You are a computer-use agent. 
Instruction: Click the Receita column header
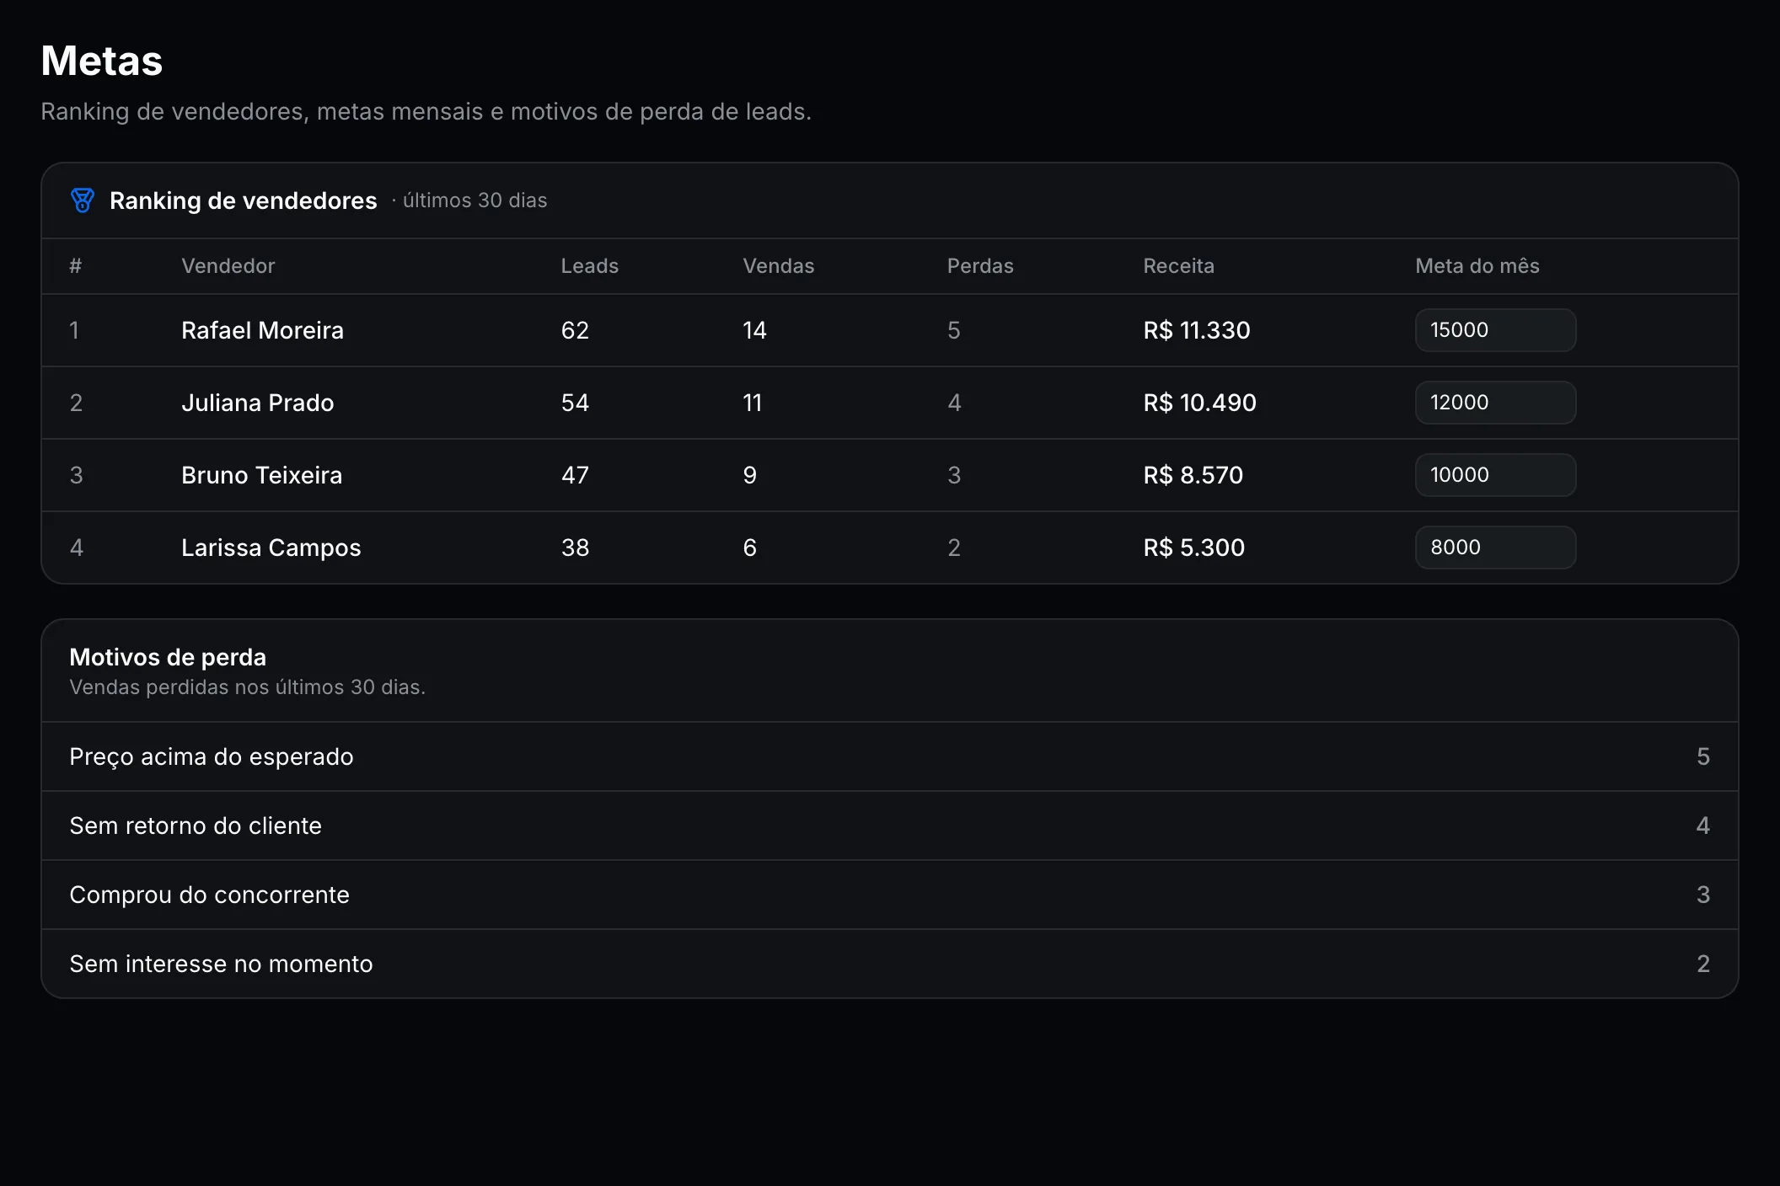1178,266
